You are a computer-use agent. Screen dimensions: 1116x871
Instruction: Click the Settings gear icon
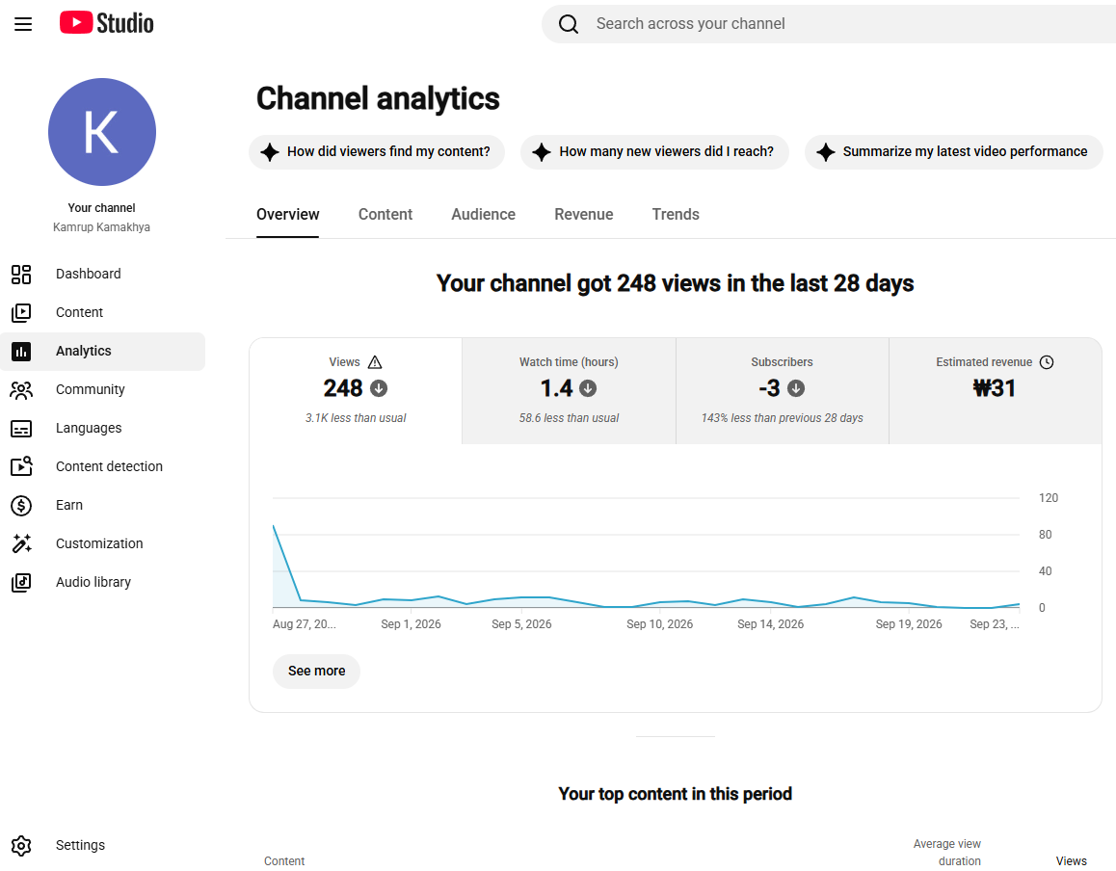(21, 845)
